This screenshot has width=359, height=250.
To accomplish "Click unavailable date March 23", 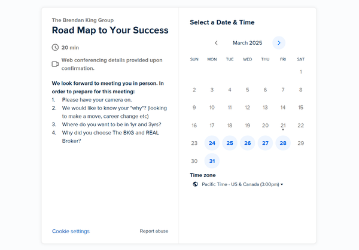I will point(194,143).
